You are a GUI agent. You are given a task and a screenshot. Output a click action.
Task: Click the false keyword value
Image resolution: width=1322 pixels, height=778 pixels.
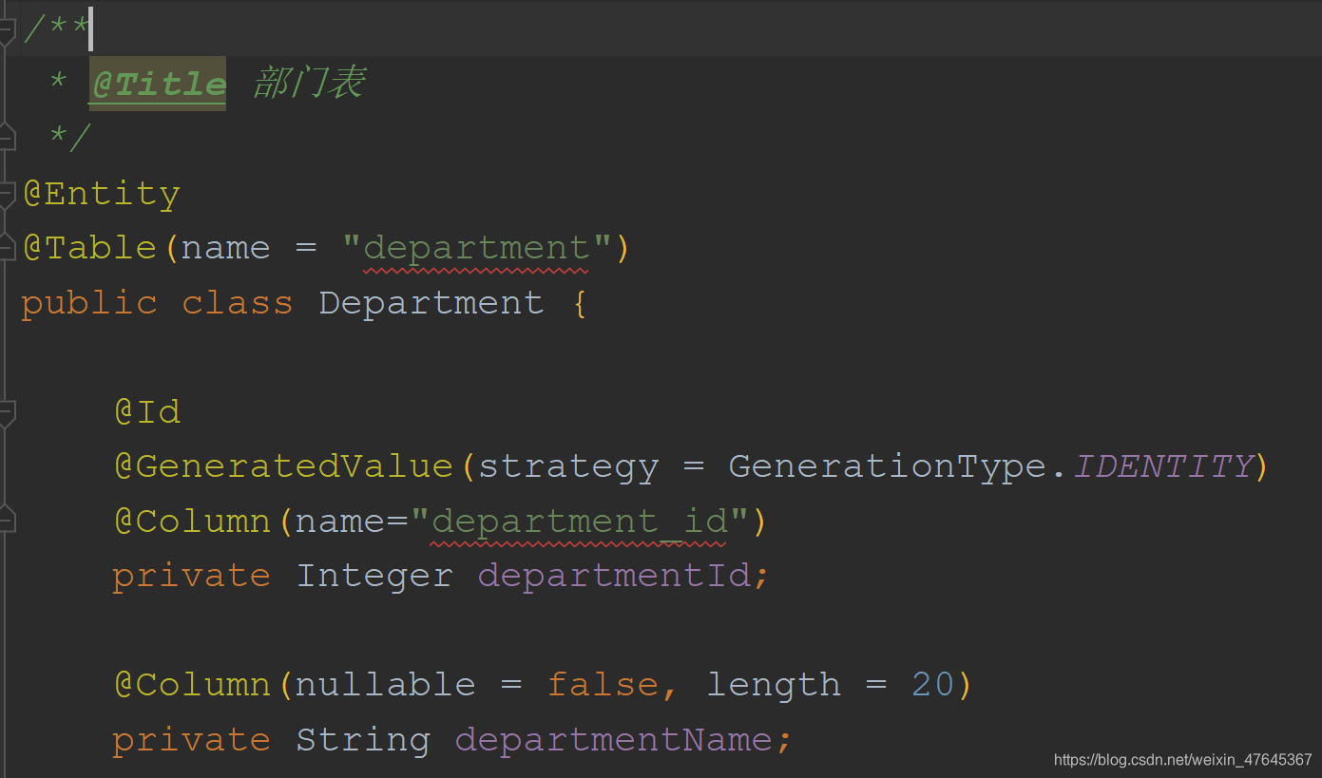tap(603, 684)
